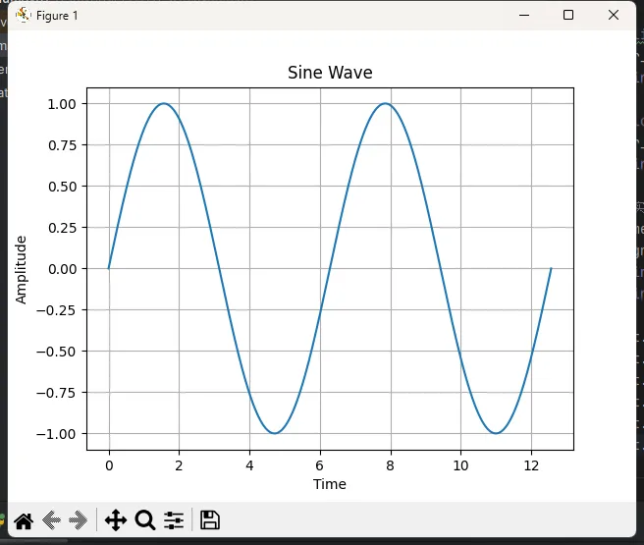Click the Time x-axis label

[x=330, y=484]
